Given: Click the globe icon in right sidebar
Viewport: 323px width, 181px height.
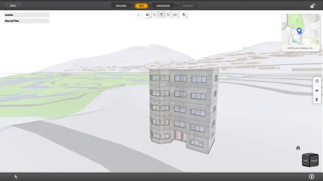Looking at the screenshot, I should tap(317, 81).
